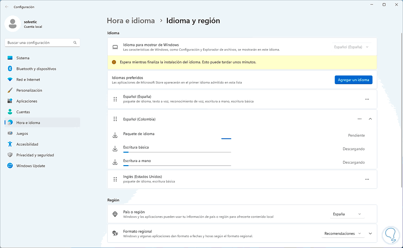Open the País o región dropdown
The width and height of the screenshot is (403, 248).
click(x=347, y=214)
